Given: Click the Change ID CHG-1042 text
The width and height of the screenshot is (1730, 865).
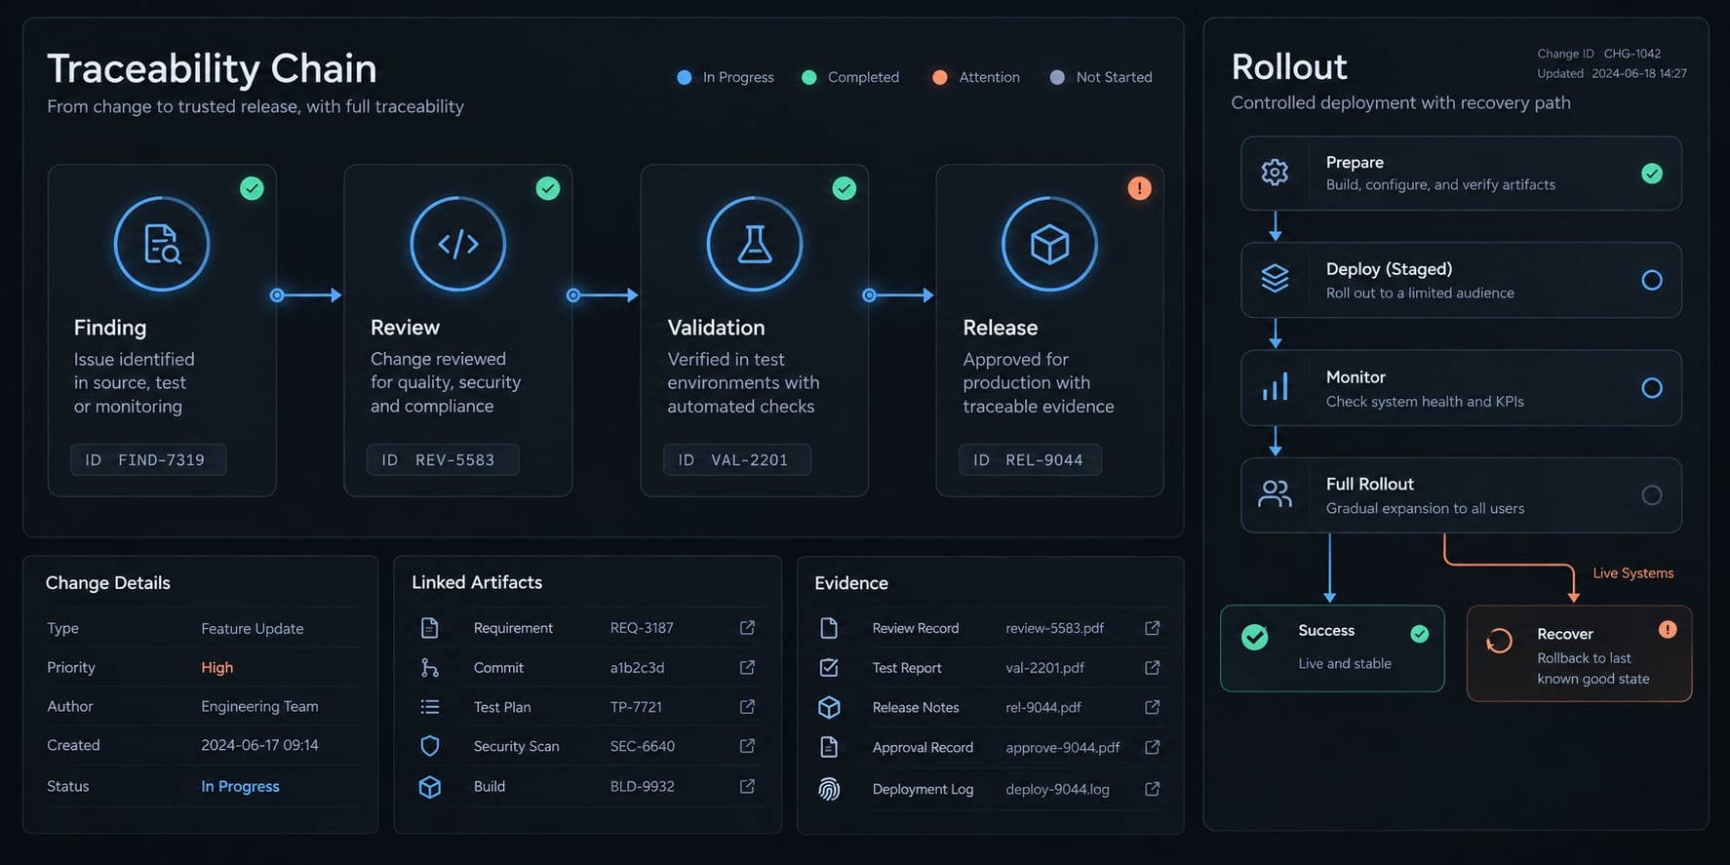Looking at the screenshot, I should click(1599, 54).
